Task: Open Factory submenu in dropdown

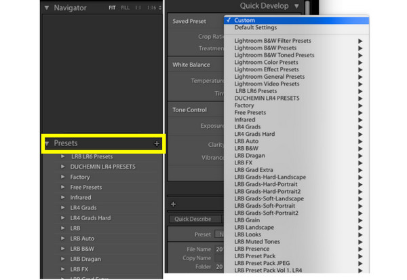Action: 296,105
